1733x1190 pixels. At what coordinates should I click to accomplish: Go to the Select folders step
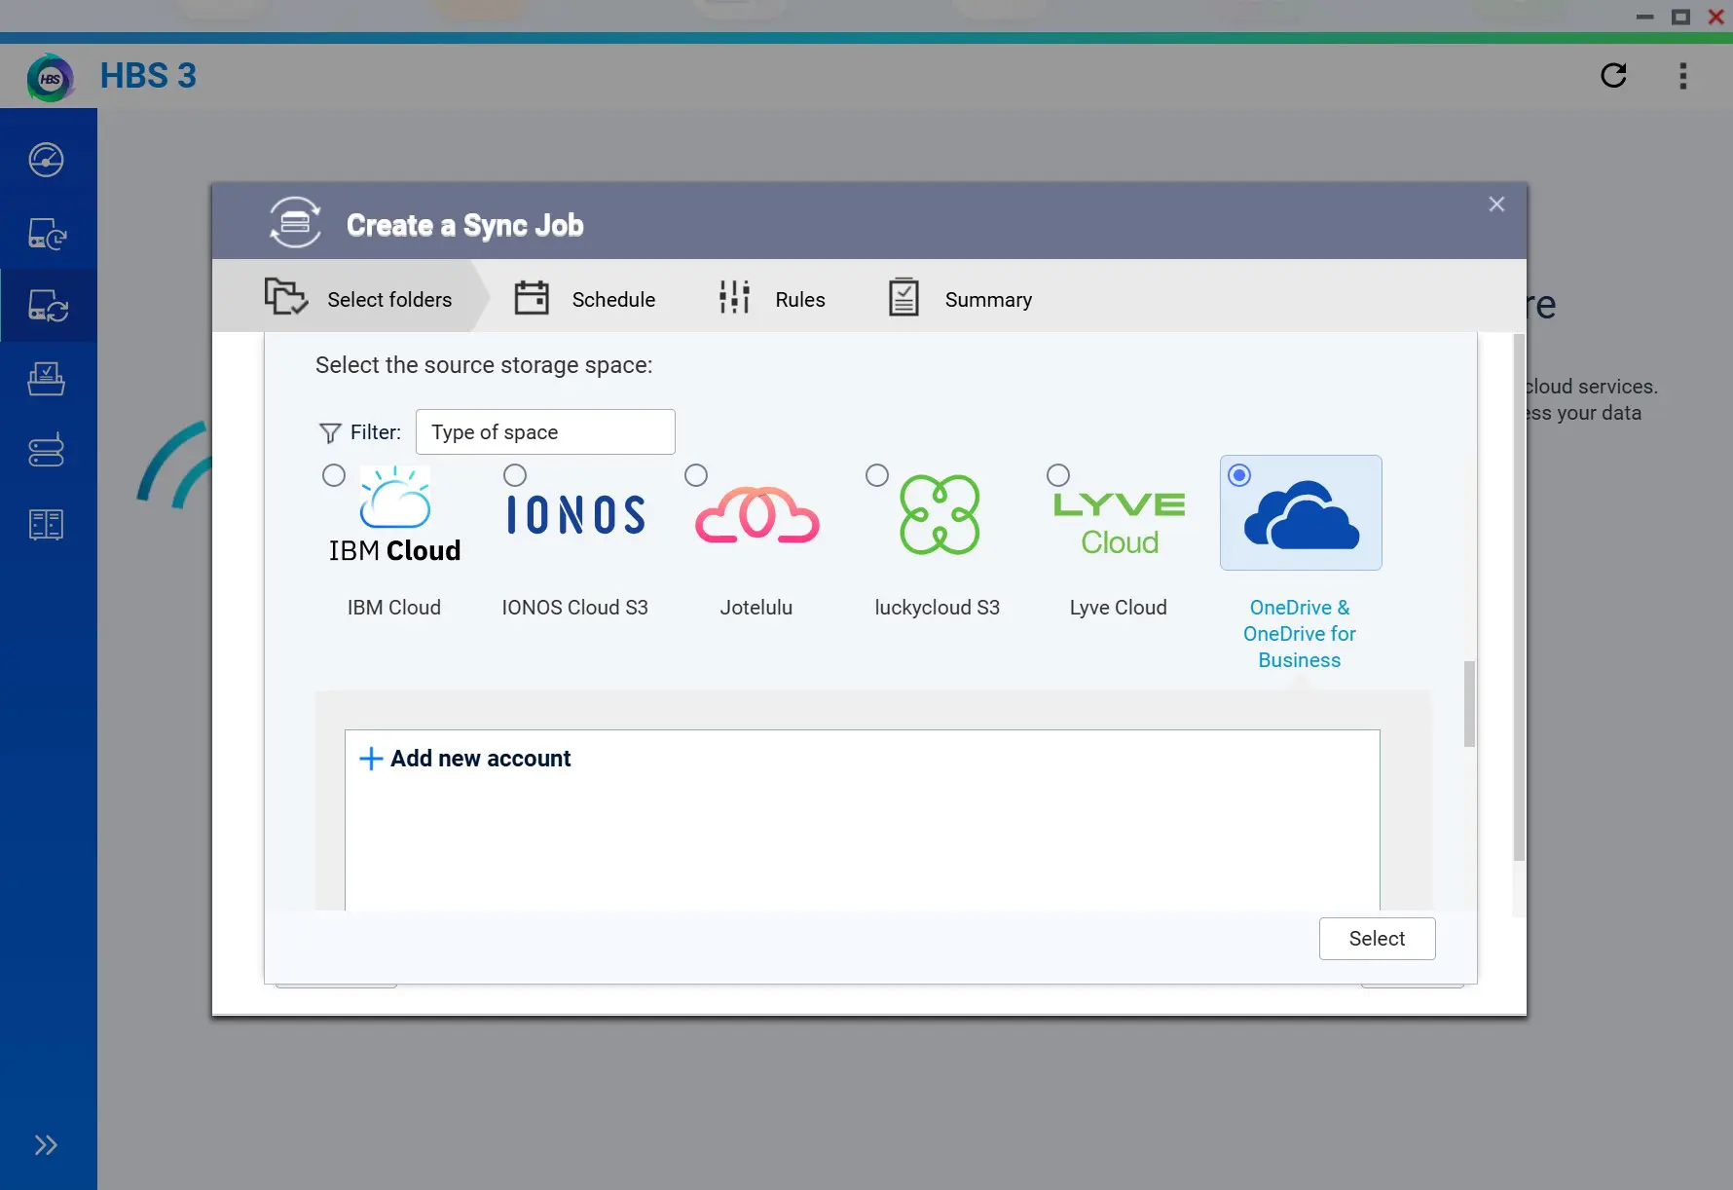click(358, 299)
